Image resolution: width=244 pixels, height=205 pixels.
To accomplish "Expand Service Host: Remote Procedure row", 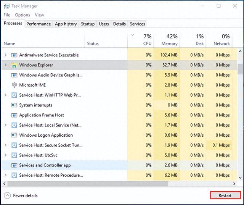I will (x=5, y=175).
